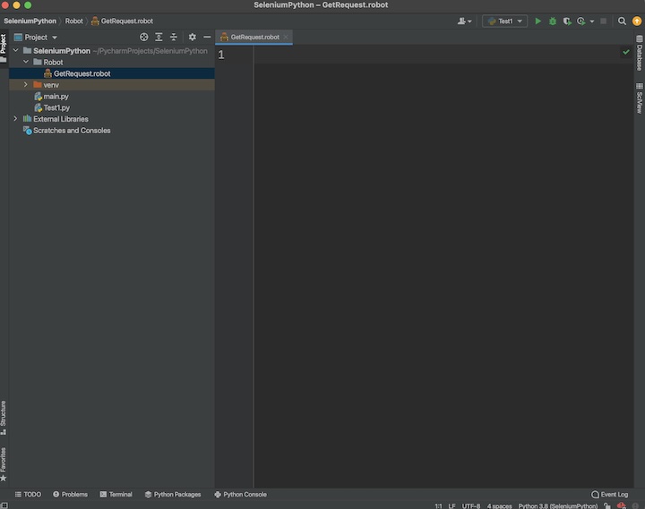Switch to the Terminal tab
The height and width of the screenshot is (509, 645).
click(116, 494)
